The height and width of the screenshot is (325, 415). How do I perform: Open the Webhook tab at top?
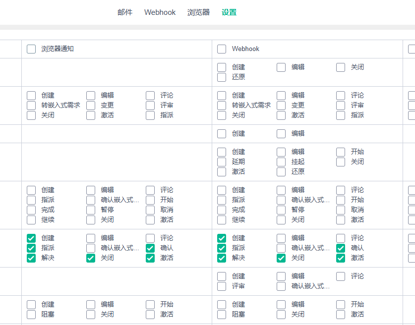[x=160, y=12]
